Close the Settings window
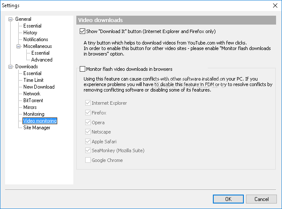The image size is (282, 209). point(275,6)
